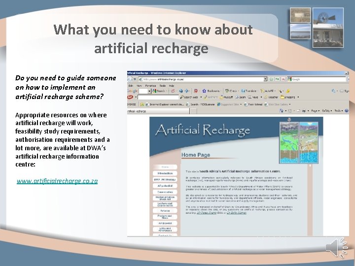Screen dimensions: 355x266
Task: Click the Google toolbar Search button
Action: [x=159, y=91]
